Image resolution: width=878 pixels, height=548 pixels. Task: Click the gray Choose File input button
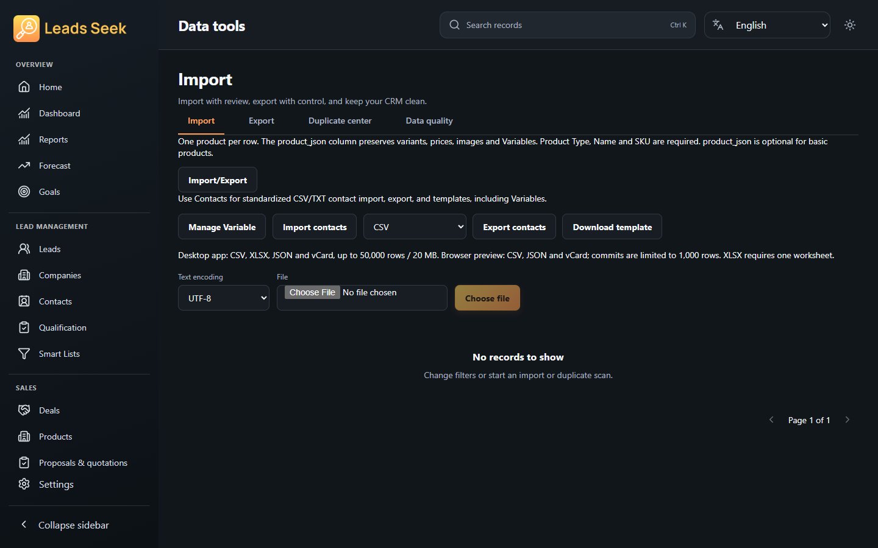coord(312,293)
